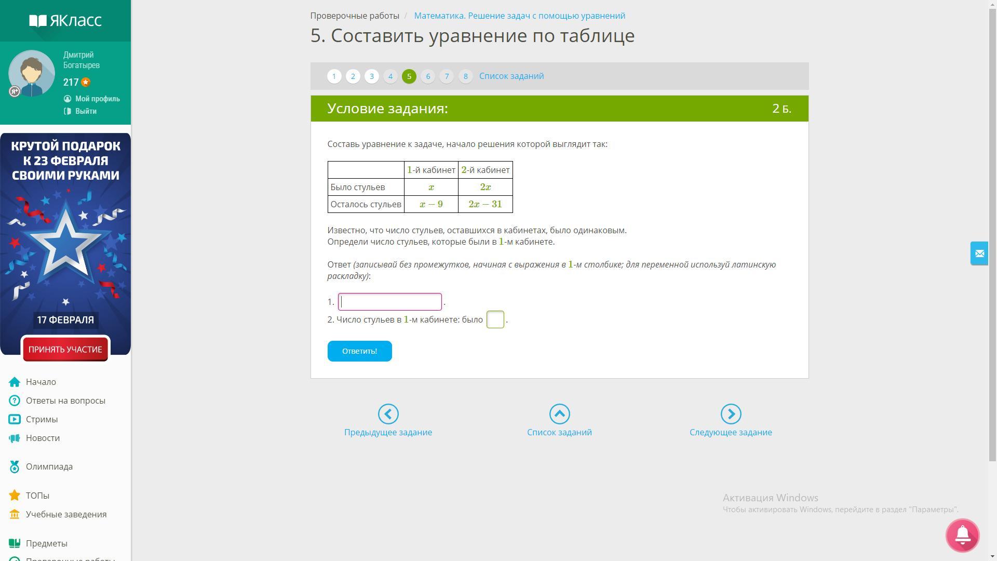This screenshot has height=561, width=997.
Task: Click the Ответы на вопросы question icon
Action: (x=15, y=401)
